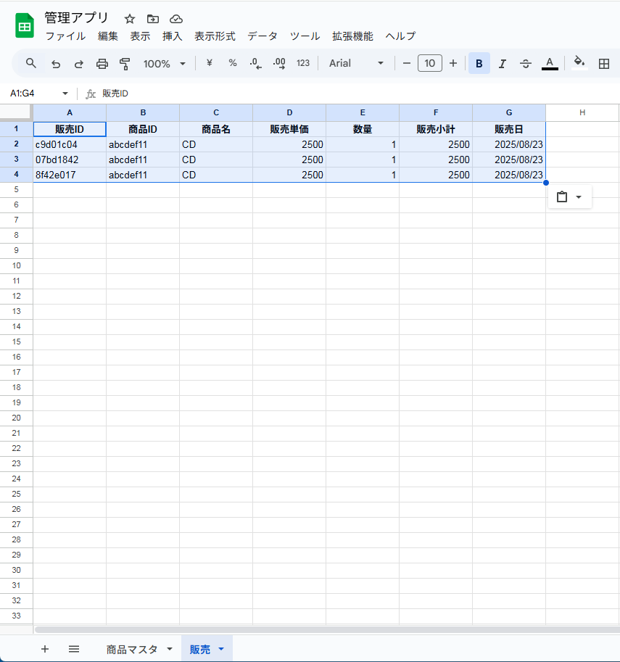620x662 pixels.
Task: Click the search magnifier icon in toolbar
Action: [31, 64]
